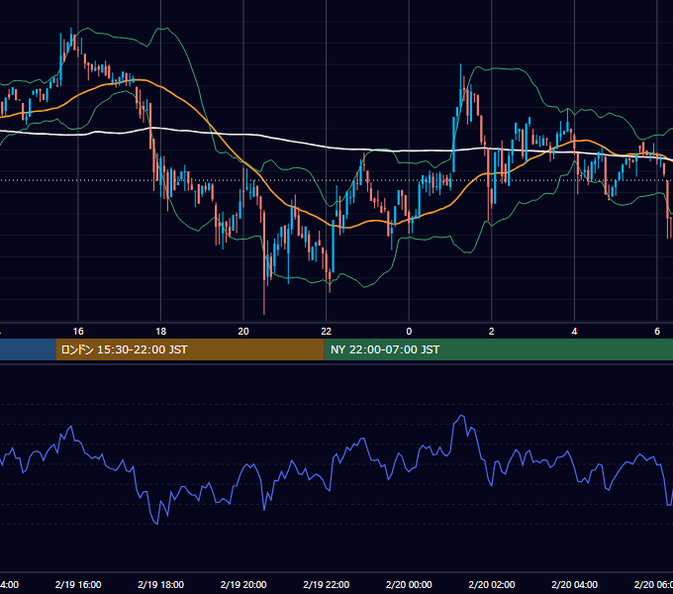Viewport: 673px width, 594px height.
Task: Click the 22 hour label on the price chart axis
Action: pyautogui.click(x=327, y=332)
